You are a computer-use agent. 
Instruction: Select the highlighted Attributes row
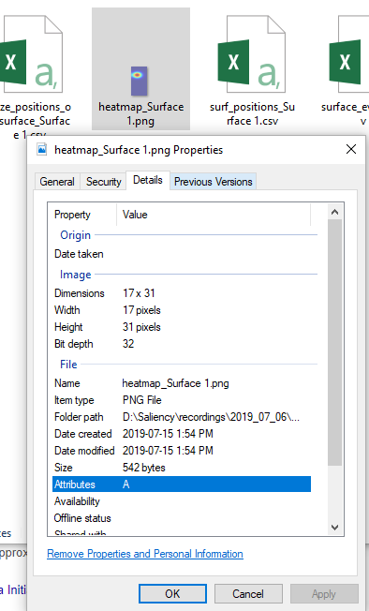(x=182, y=484)
